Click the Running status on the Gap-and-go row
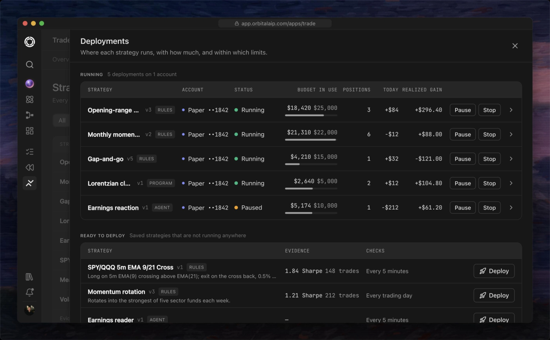The image size is (550, 340). [x=249, y=159]
